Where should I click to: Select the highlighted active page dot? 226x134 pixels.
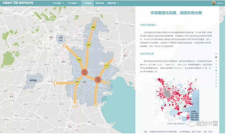(x=216, y=70)
